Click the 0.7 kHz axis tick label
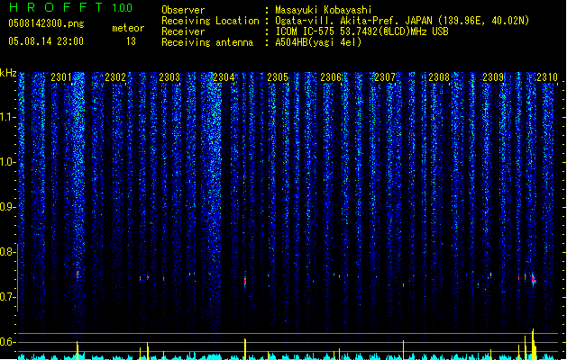The image size is (567, 360). 8,297
